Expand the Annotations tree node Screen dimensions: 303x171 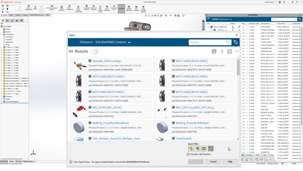click(2, 34)
